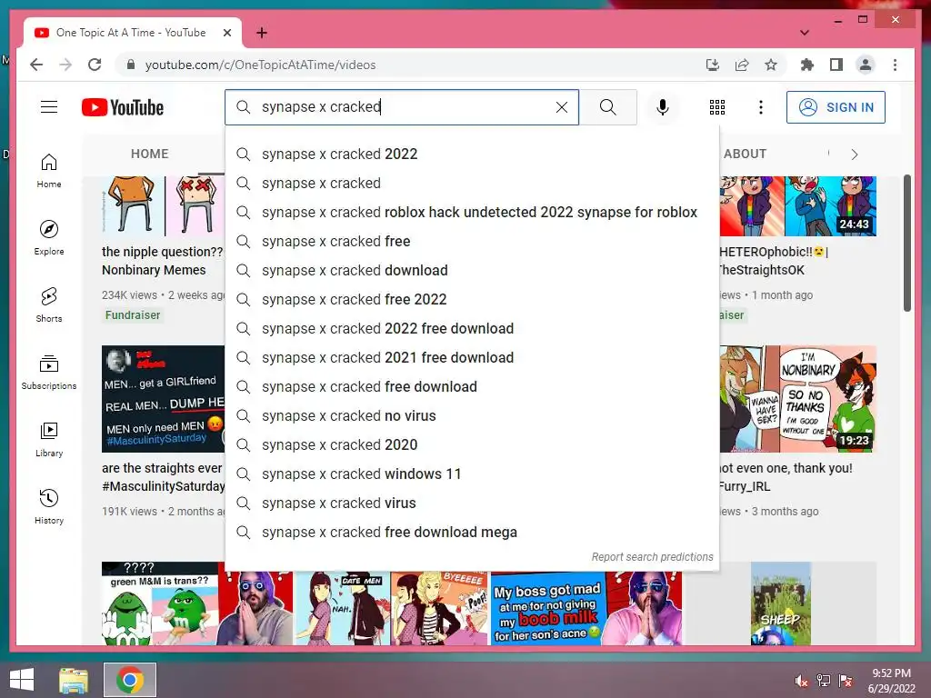Open Subscriptions in the sidebar
Viewport: 931px width, 698px height.
[x=49, y=373]
